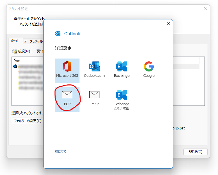Pick Exchange 2013 以前 account type
Viewport: 218px width, 175px height.
pyautogui.click(x=122, y=99)
